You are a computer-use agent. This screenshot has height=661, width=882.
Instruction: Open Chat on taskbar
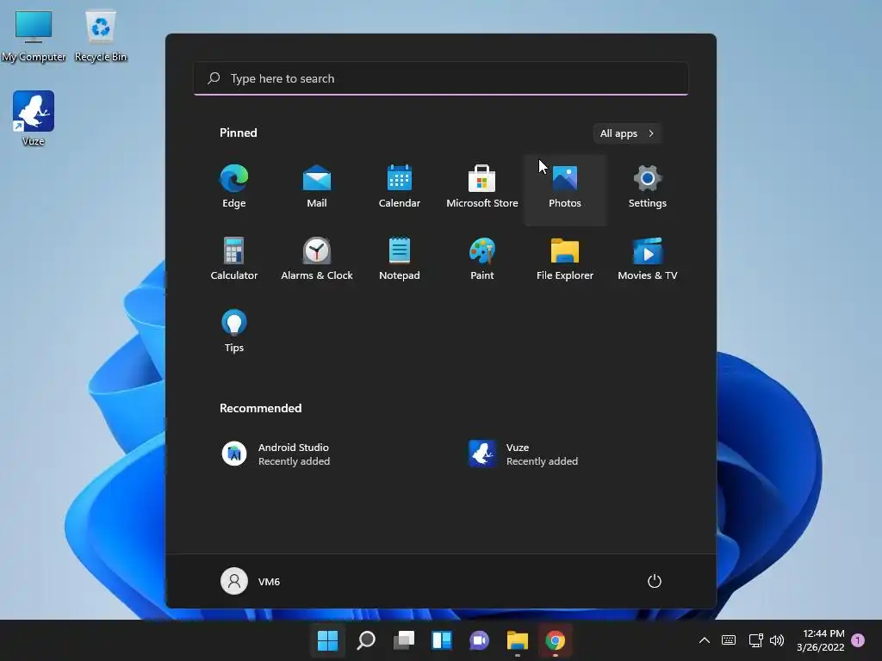pos(479,640)
